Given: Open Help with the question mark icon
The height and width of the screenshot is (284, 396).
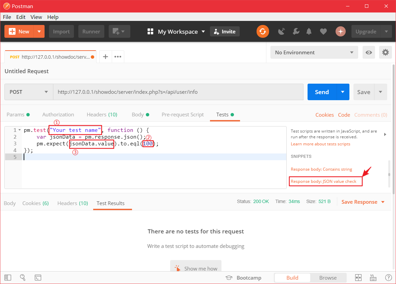Looking at the screenshot, I should 389,278.
